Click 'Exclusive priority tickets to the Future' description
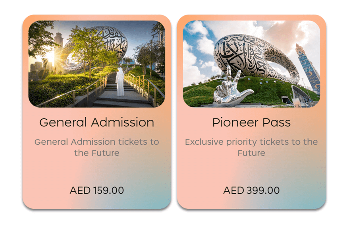The width and height of the screenshot is (351, 227). click(x=251, y=147)
